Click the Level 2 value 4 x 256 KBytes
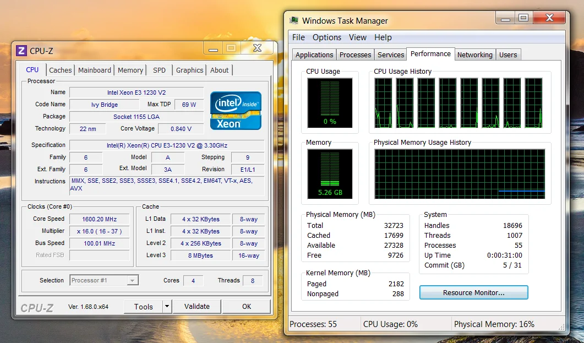Screen dimensions: 584x343 [201, 243]
